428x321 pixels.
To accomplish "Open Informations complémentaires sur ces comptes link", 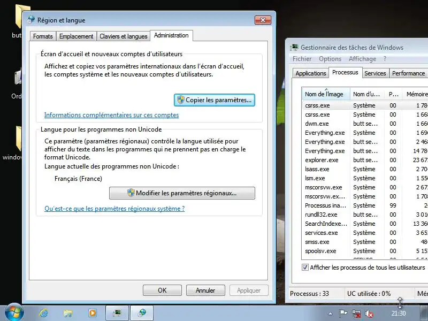I will pos(111,115).
